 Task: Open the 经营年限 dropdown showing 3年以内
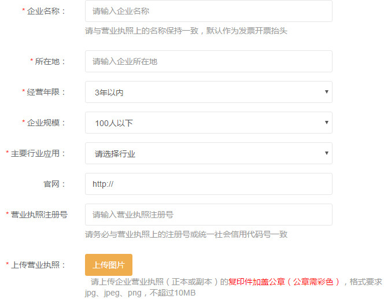click(208, 92)
